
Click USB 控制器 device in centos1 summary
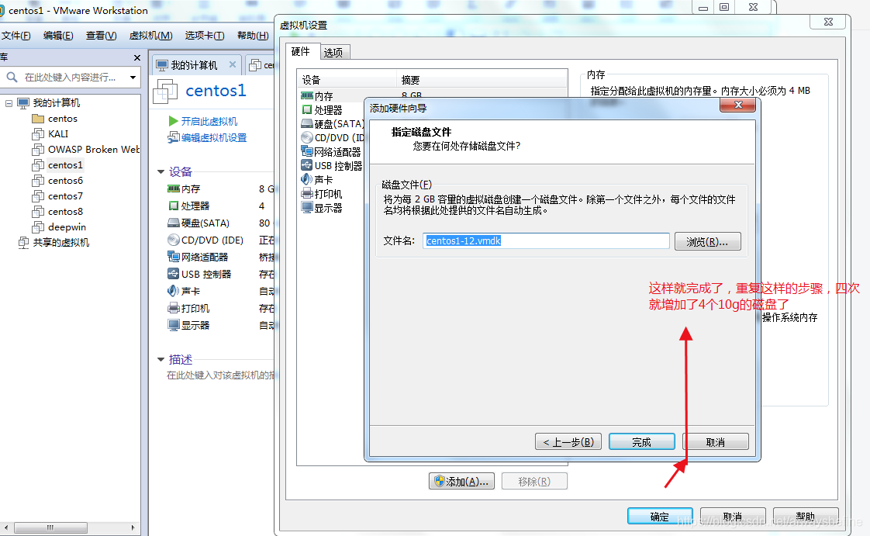pyautogui.click(x=199, y=275)
